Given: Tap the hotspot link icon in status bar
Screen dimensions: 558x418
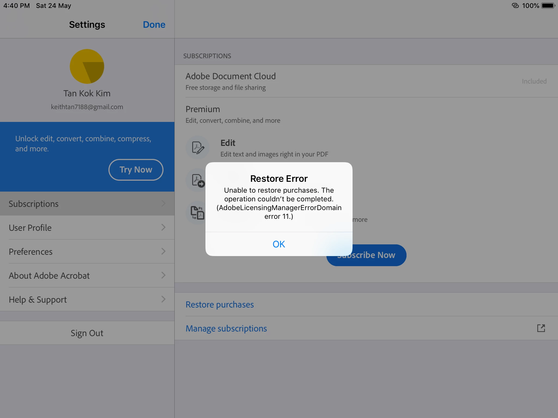Looking at the screenshot, I should [x=515, y=6].
